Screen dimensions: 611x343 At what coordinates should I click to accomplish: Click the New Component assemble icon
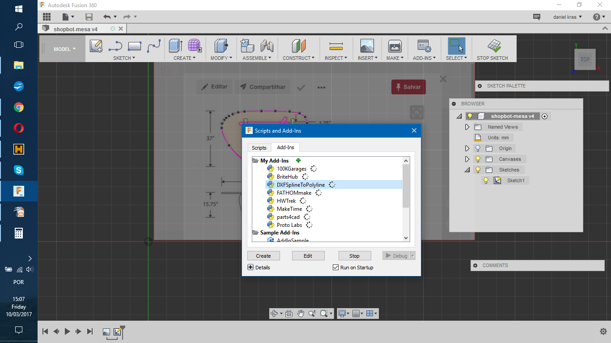247,46
